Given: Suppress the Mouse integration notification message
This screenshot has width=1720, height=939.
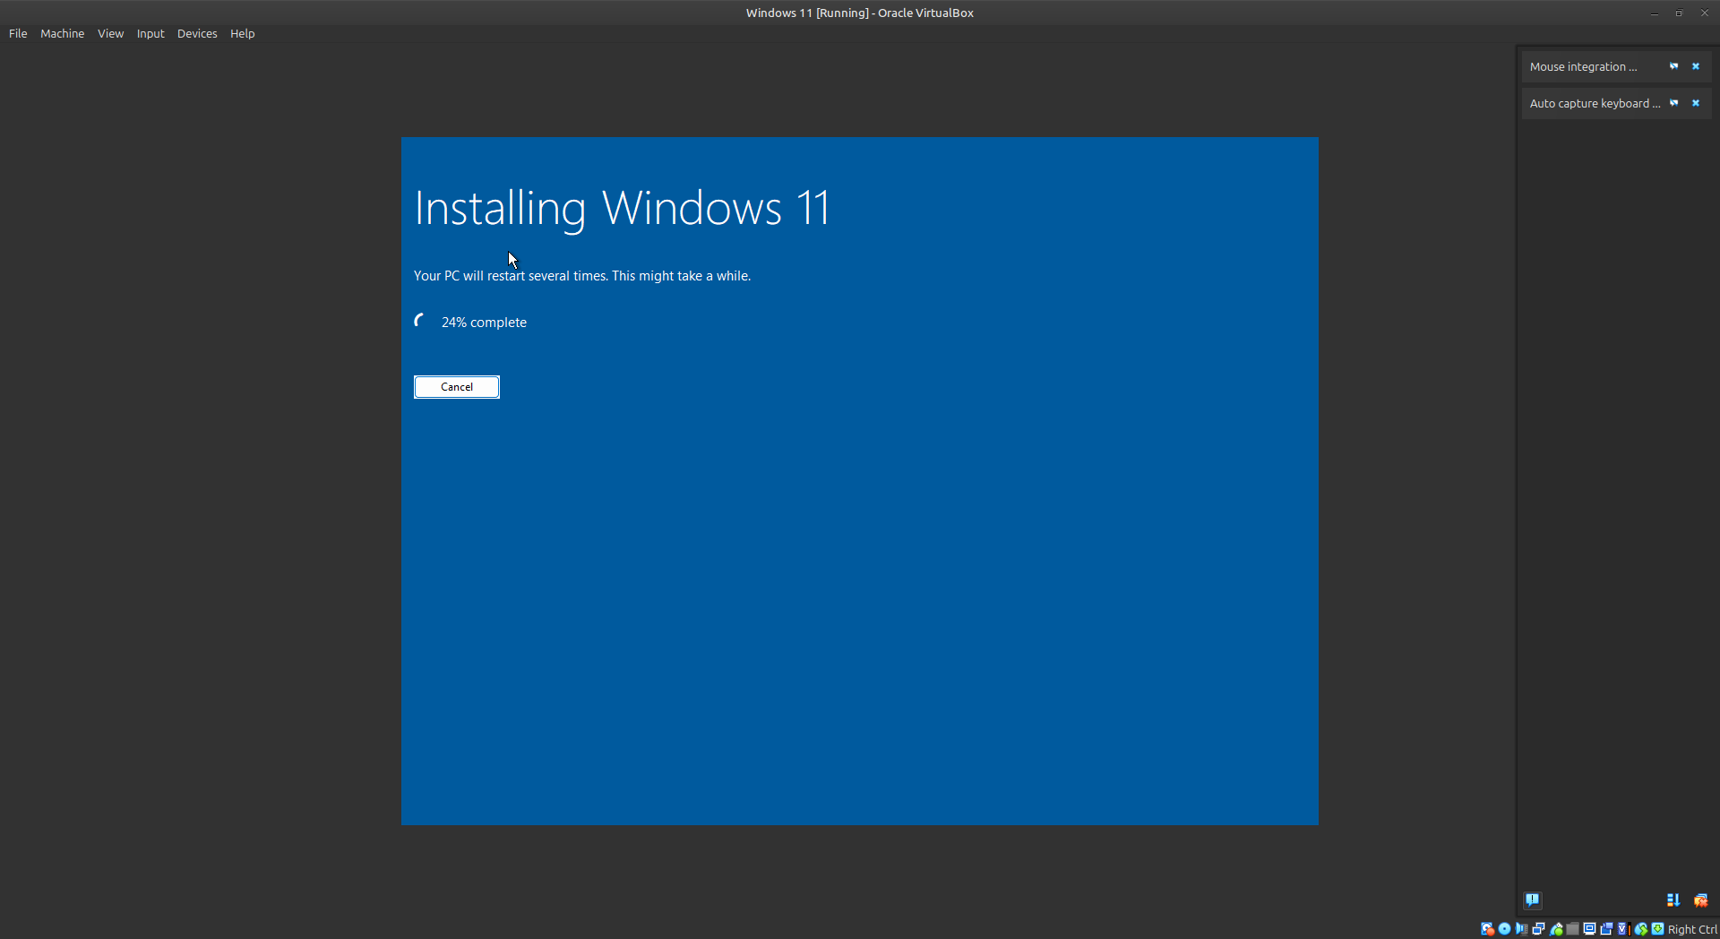Looking at the screenshot, I should [x=1673, y=66].
